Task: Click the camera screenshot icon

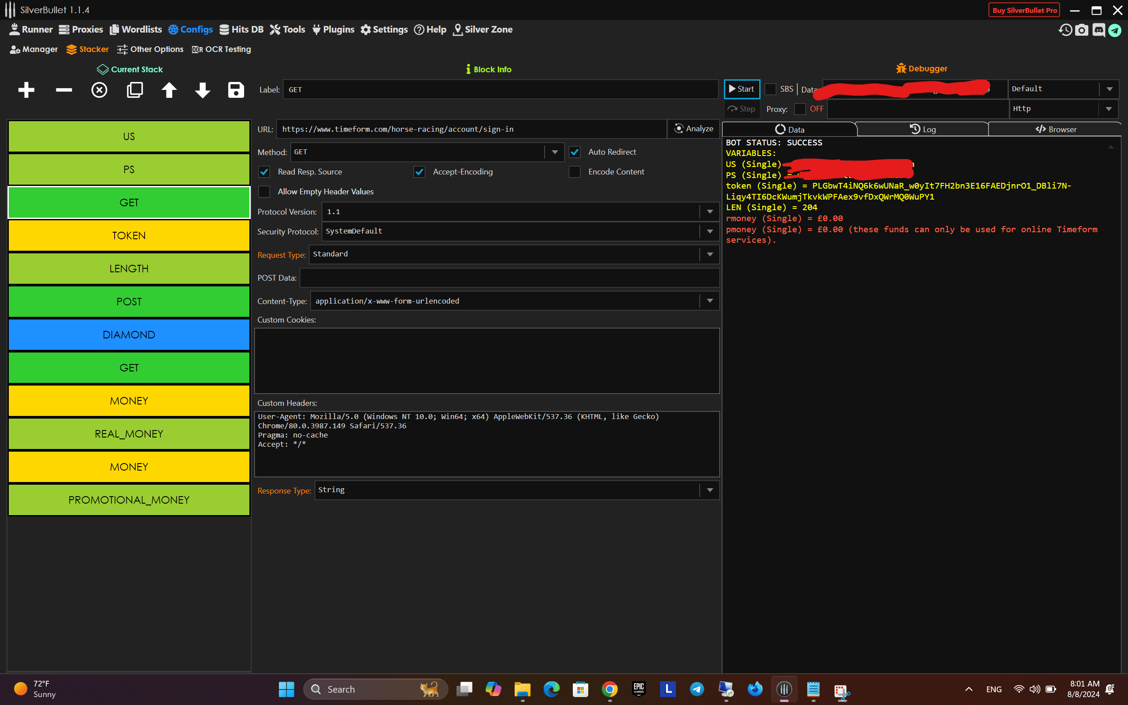Action: click(1081, 30)
